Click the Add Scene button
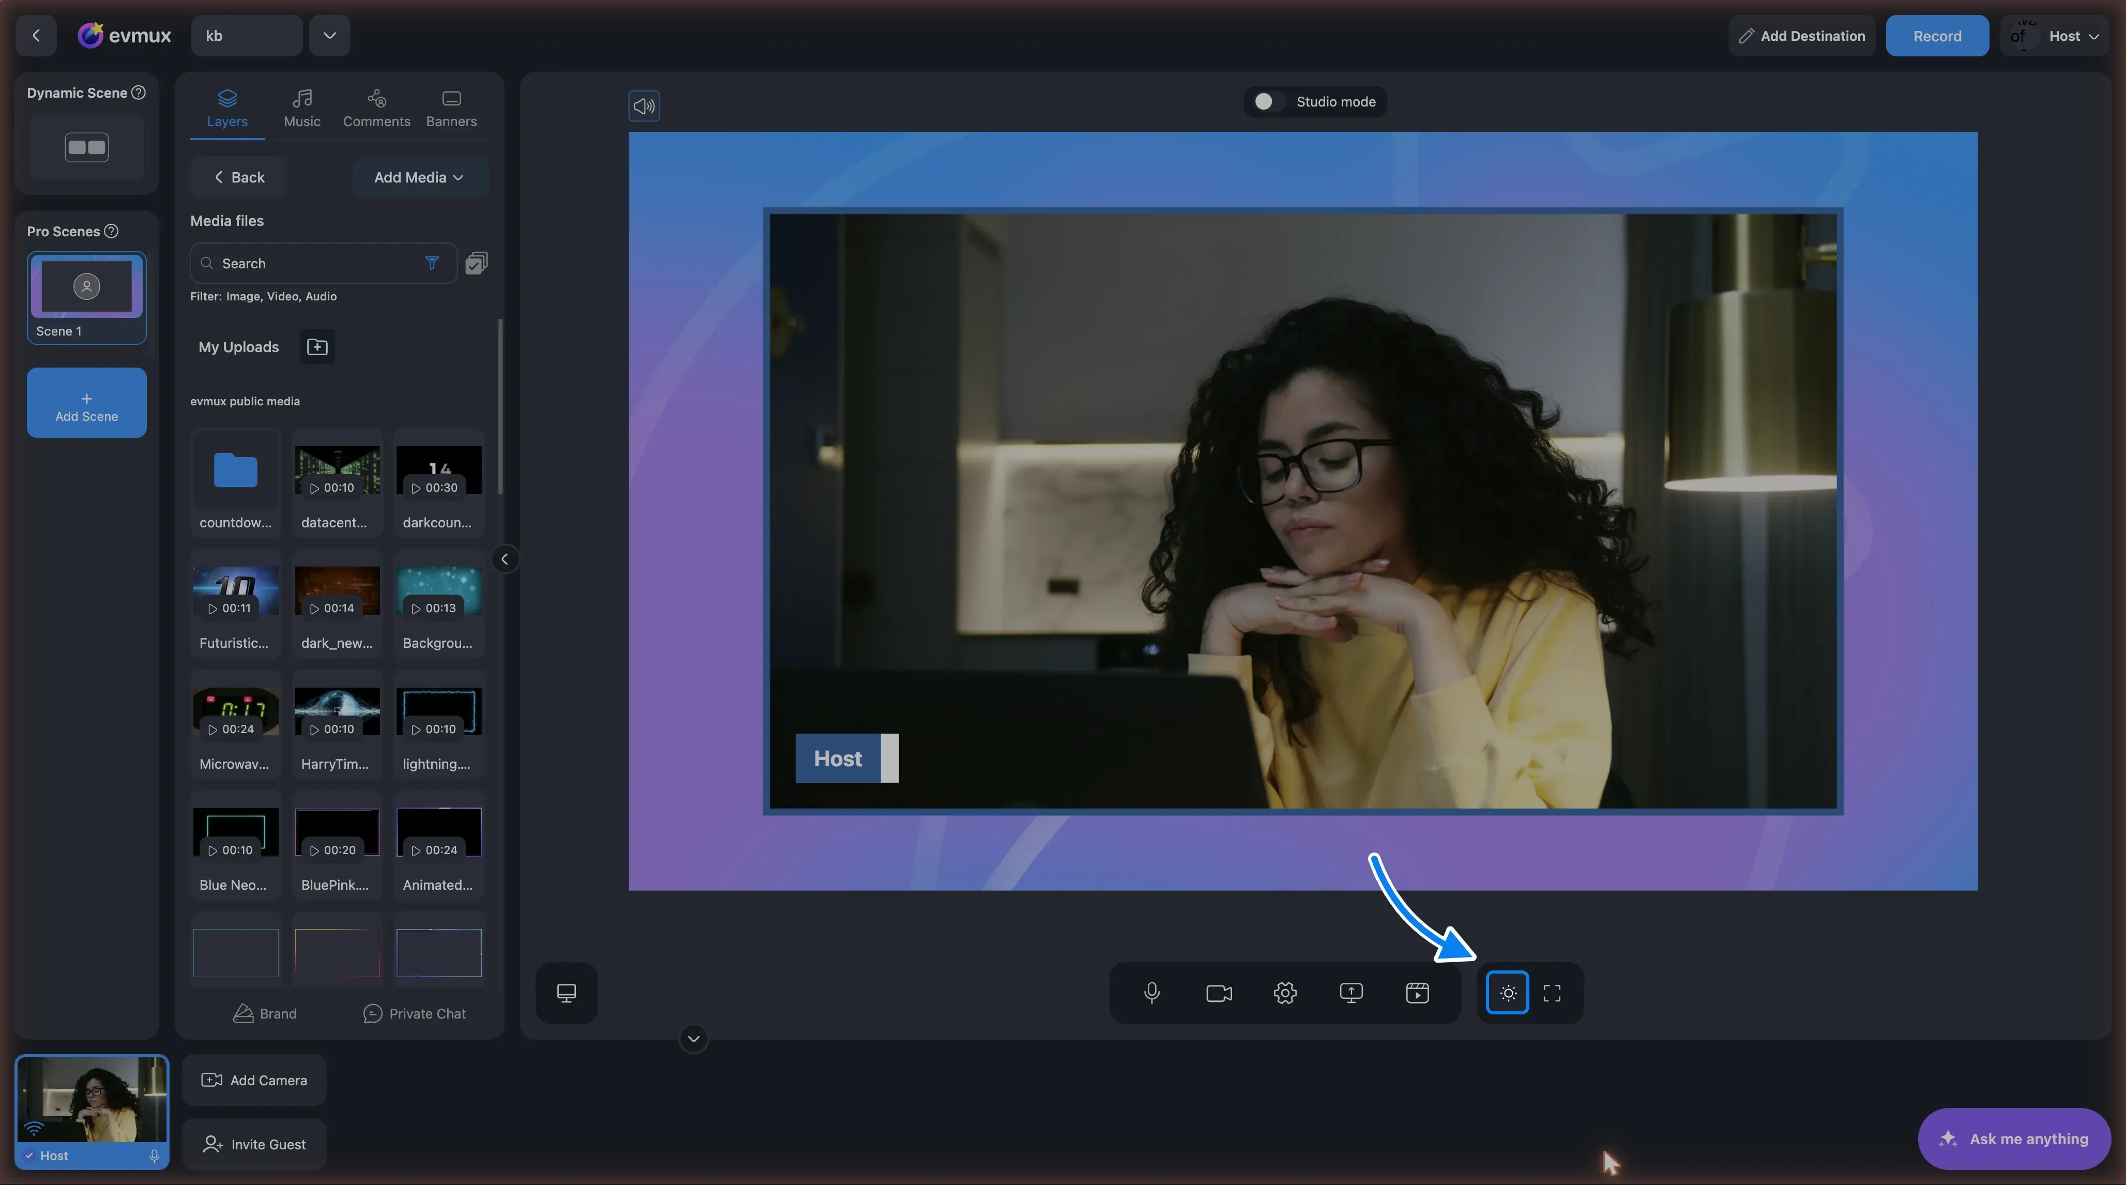2126x1185 pixels. coord(87,403)
